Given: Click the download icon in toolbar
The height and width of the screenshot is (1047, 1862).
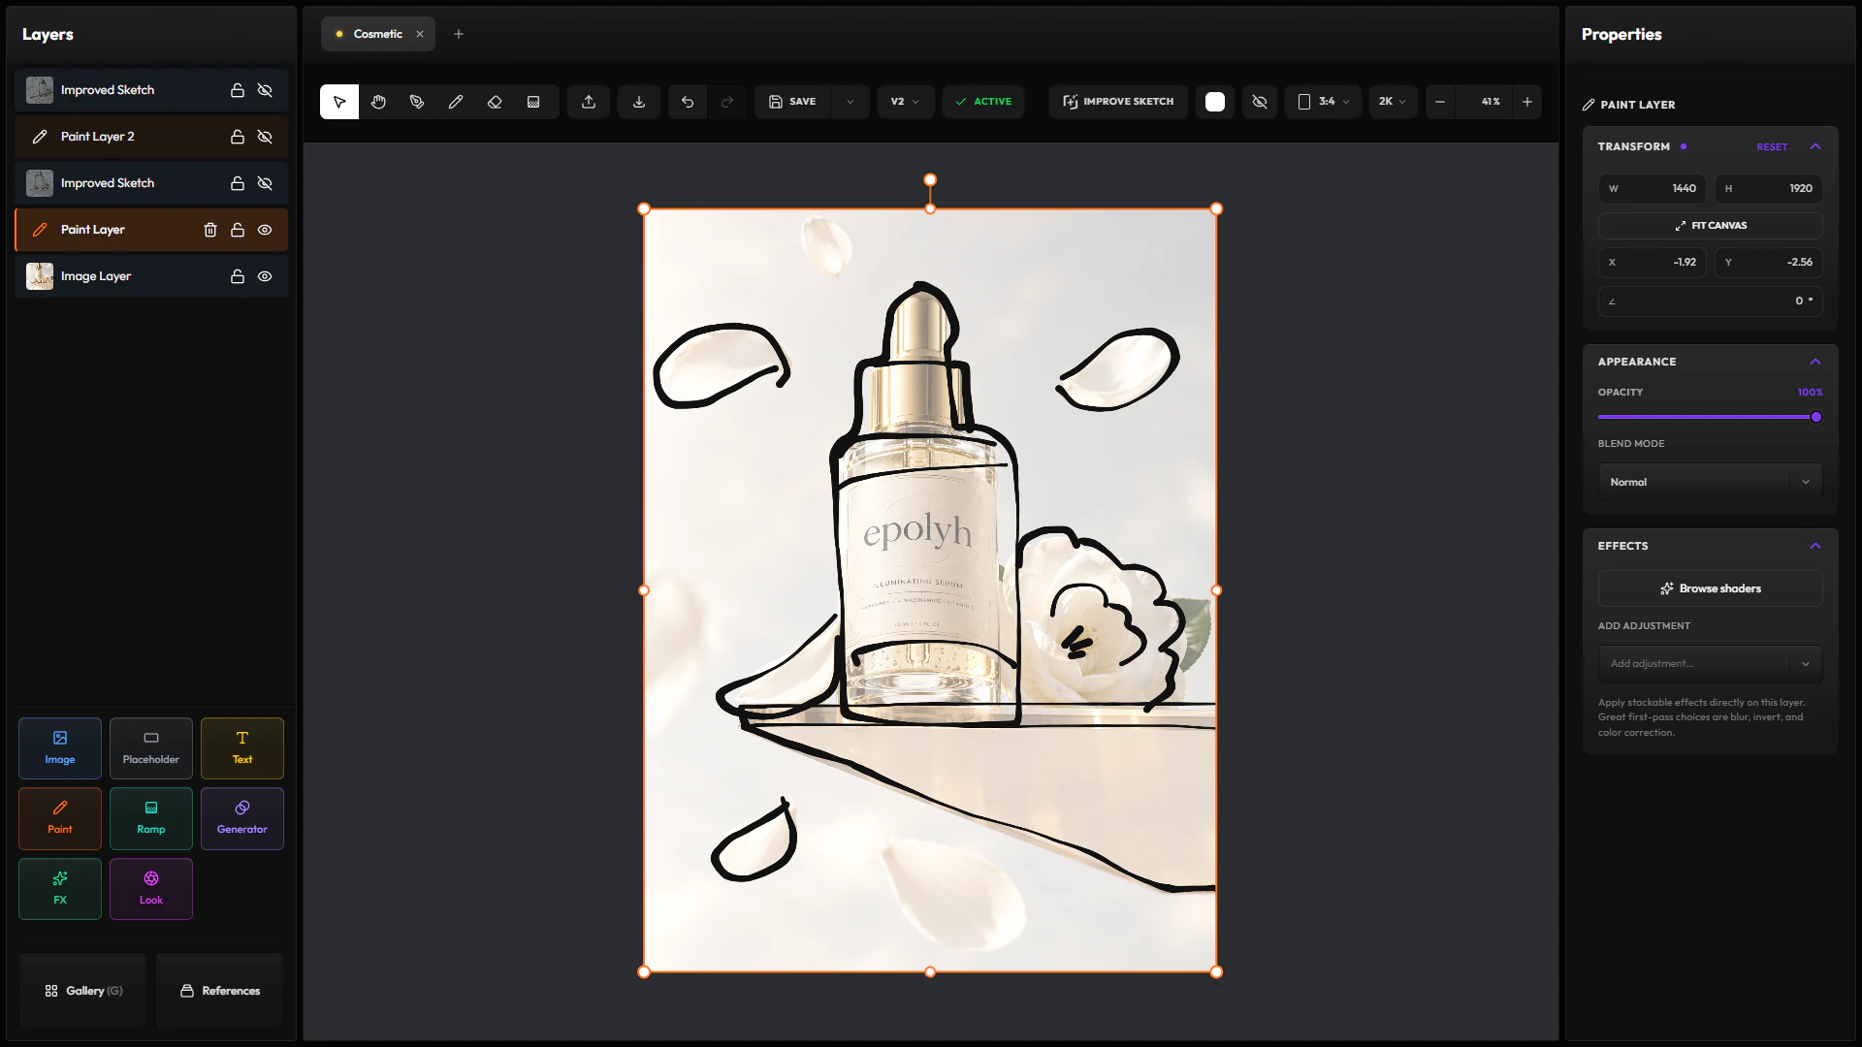Looking at the screenshot, I should click(x=639, y=102).
